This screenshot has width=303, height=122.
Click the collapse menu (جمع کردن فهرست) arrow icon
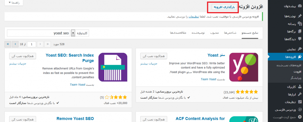click(300, 117)
